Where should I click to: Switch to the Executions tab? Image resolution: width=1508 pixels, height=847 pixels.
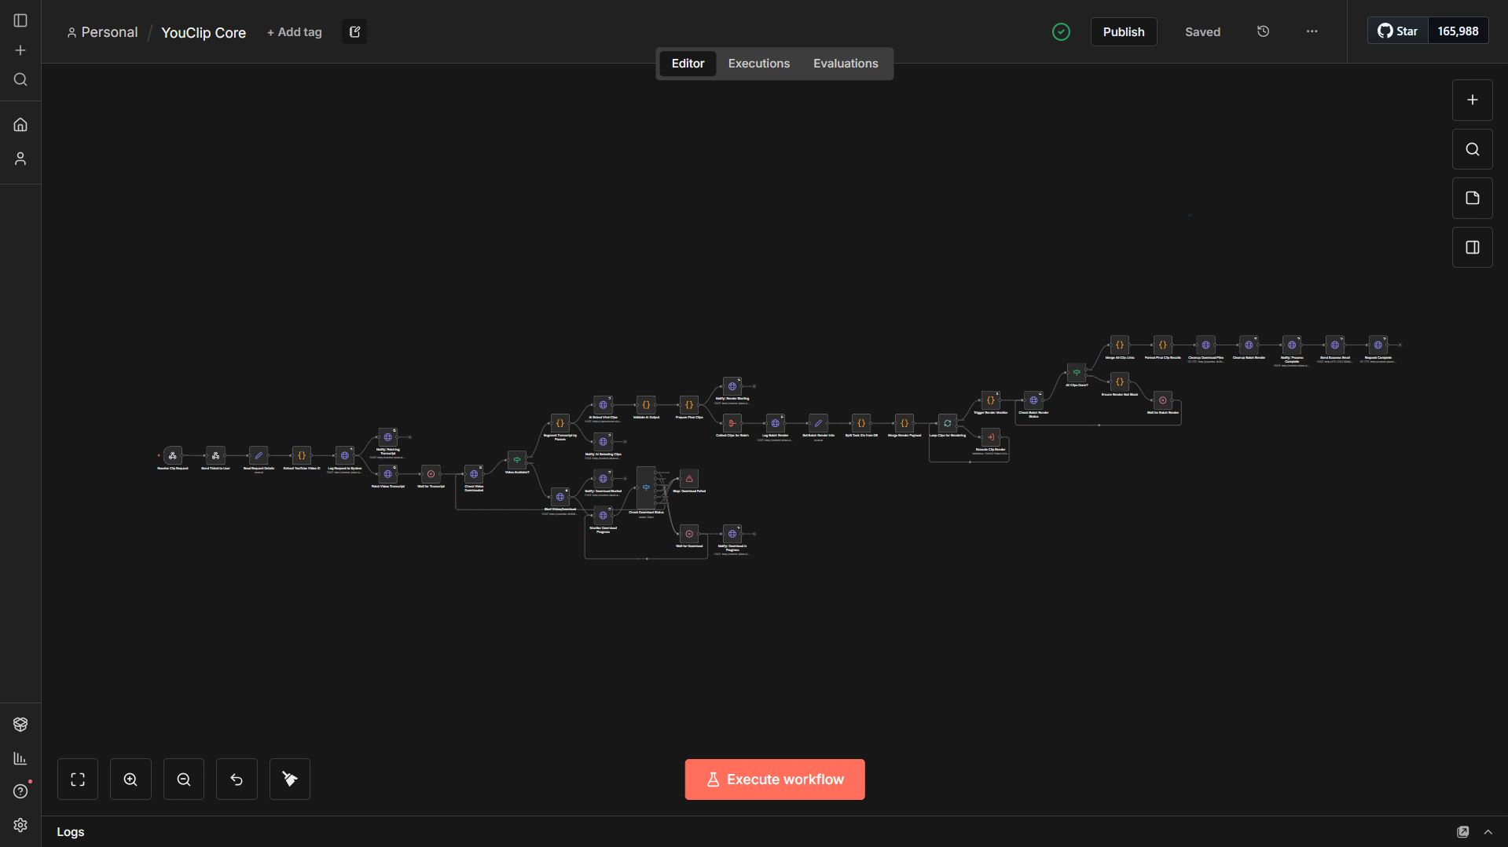point(758,64)
